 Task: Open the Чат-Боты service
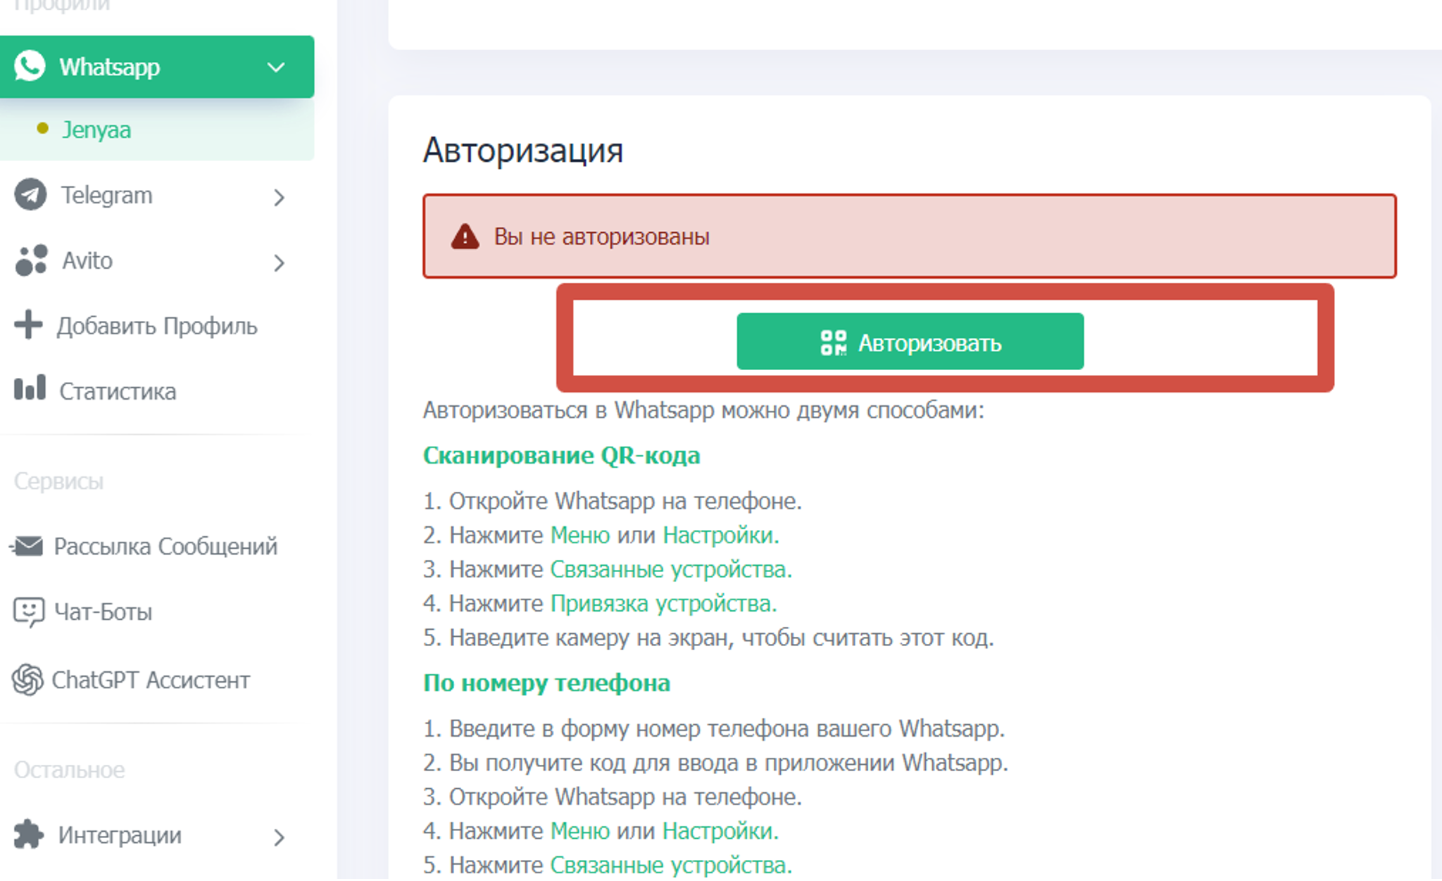tap(104, 611)
